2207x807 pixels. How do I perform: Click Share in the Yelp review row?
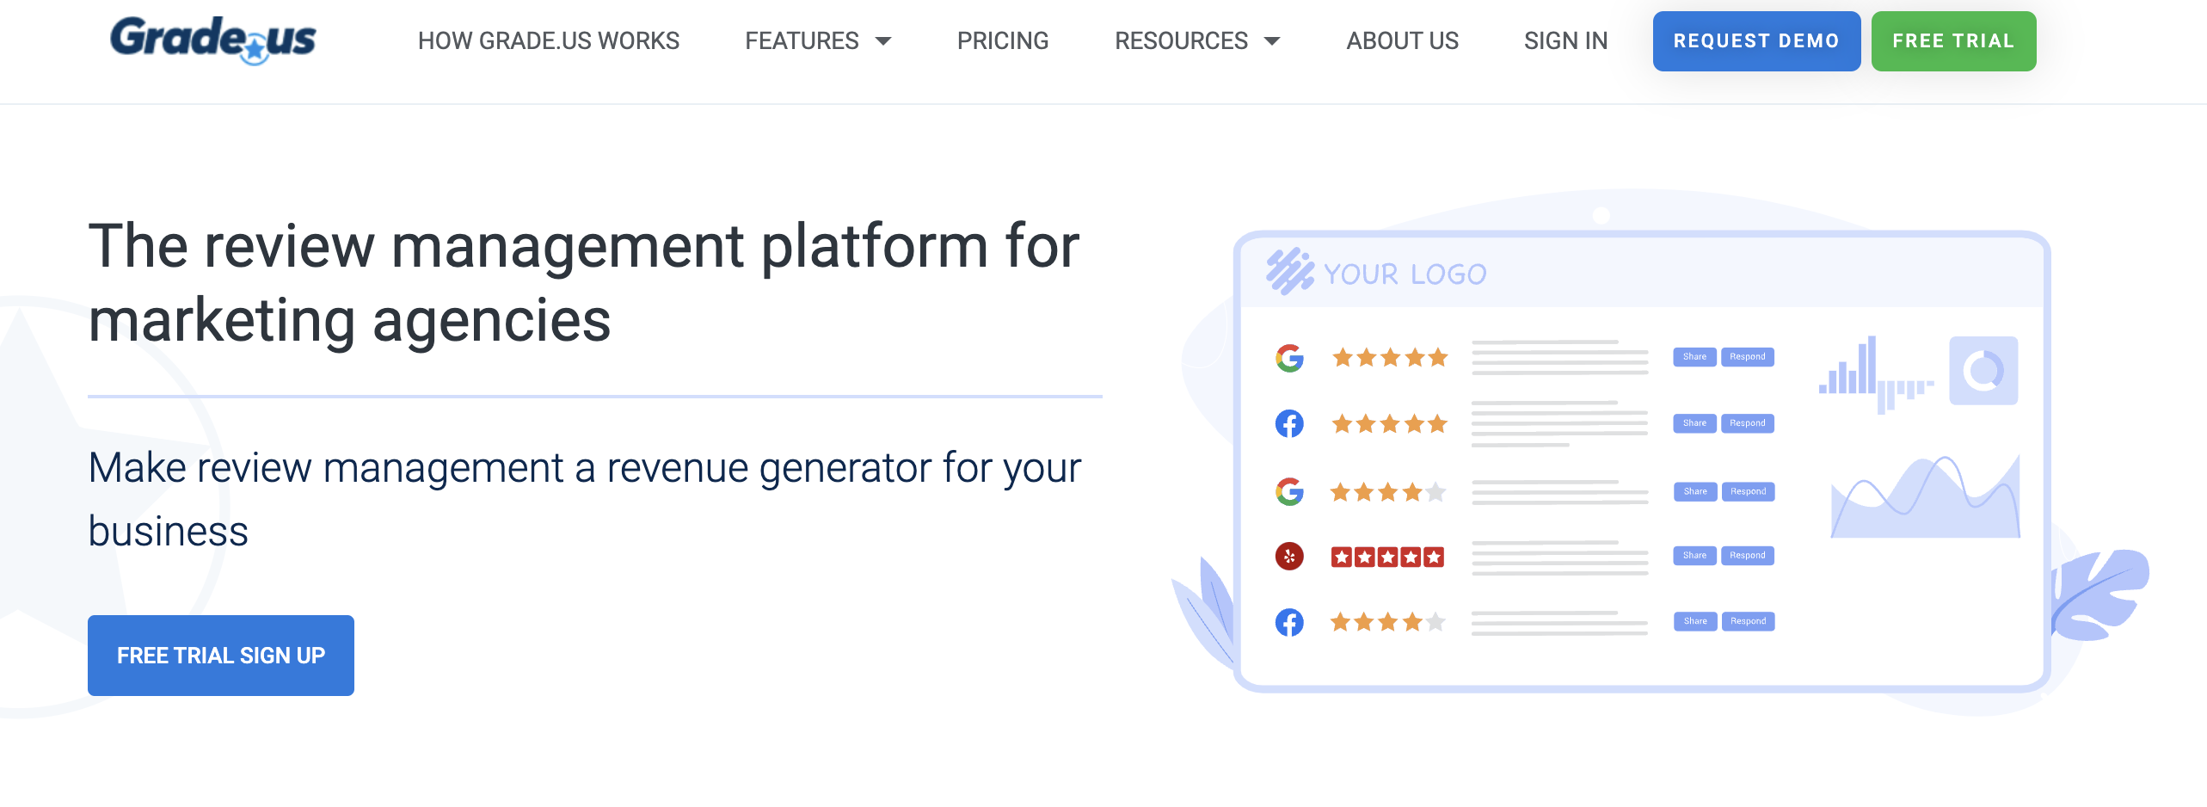click(x=1694, y=556)
